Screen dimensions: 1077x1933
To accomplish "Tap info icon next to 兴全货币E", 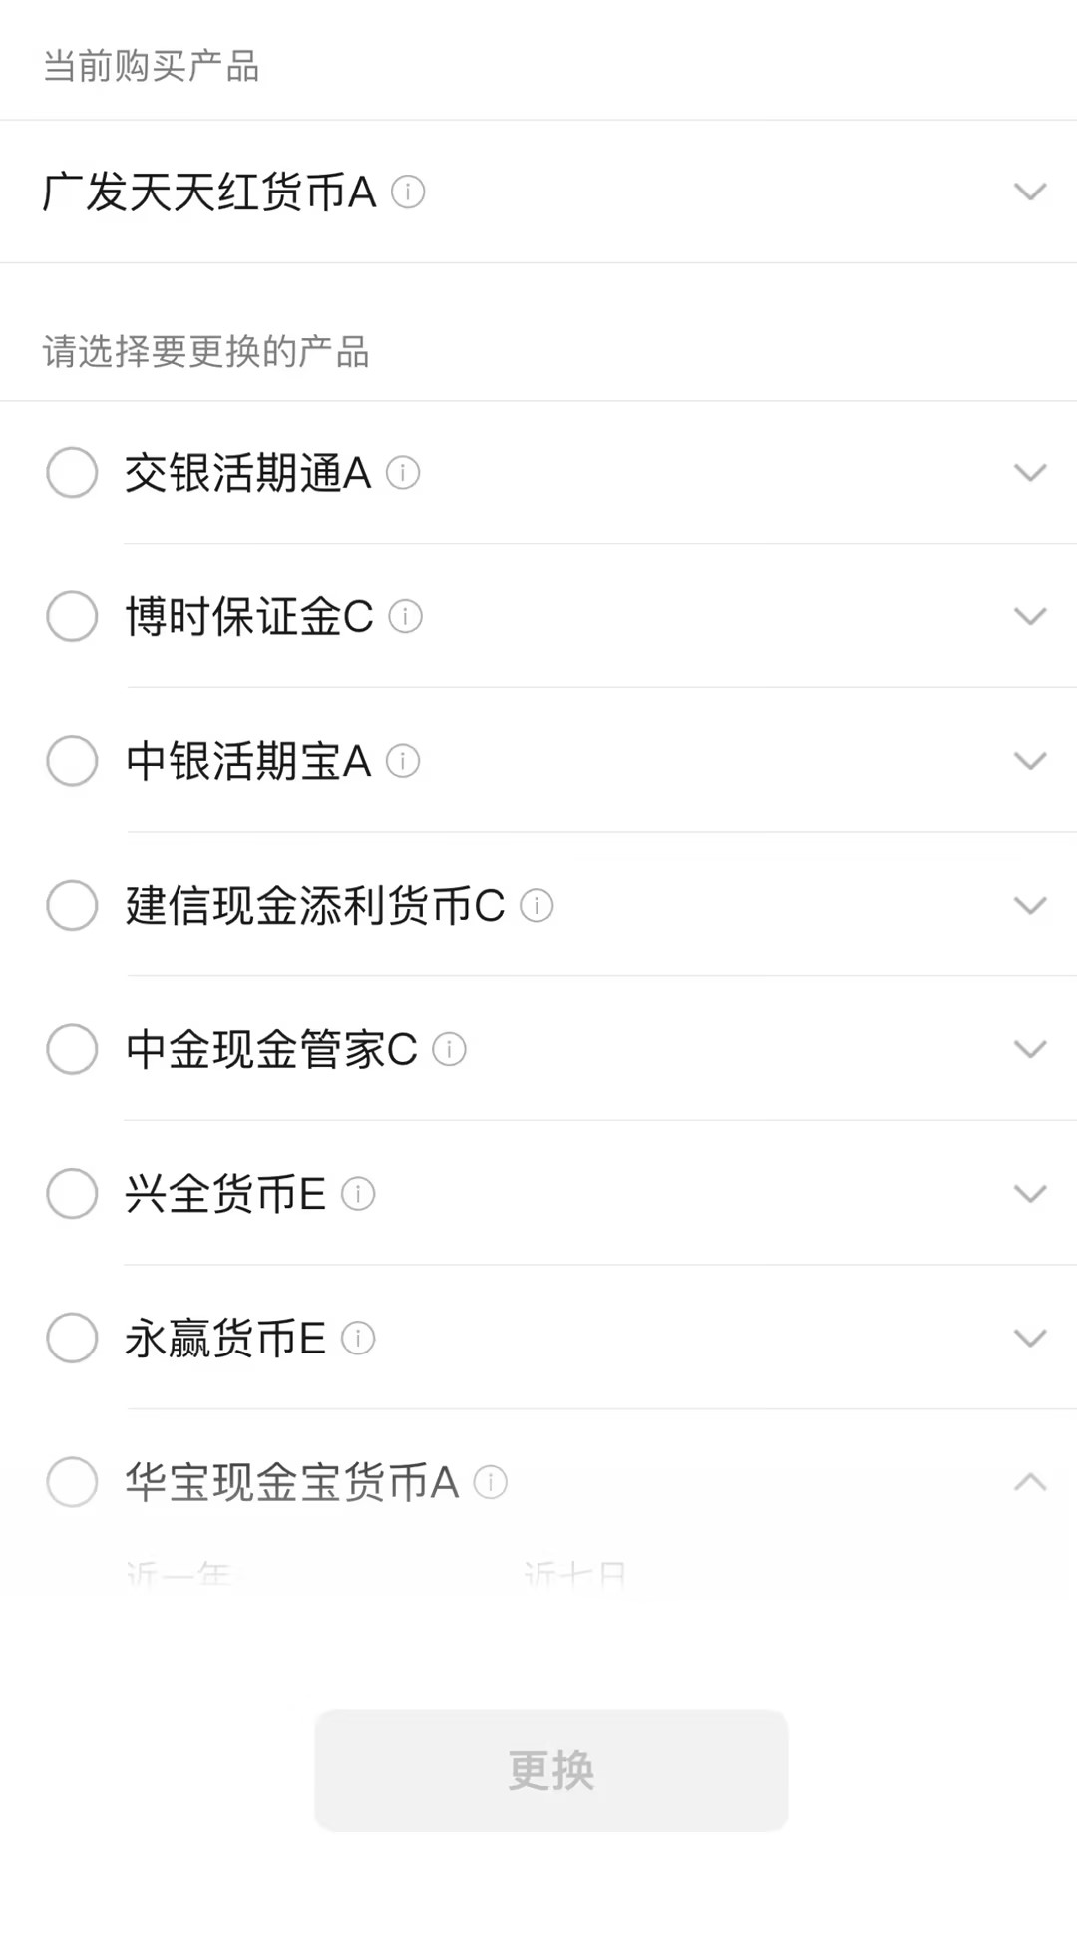I will [x=358, y=1193].
